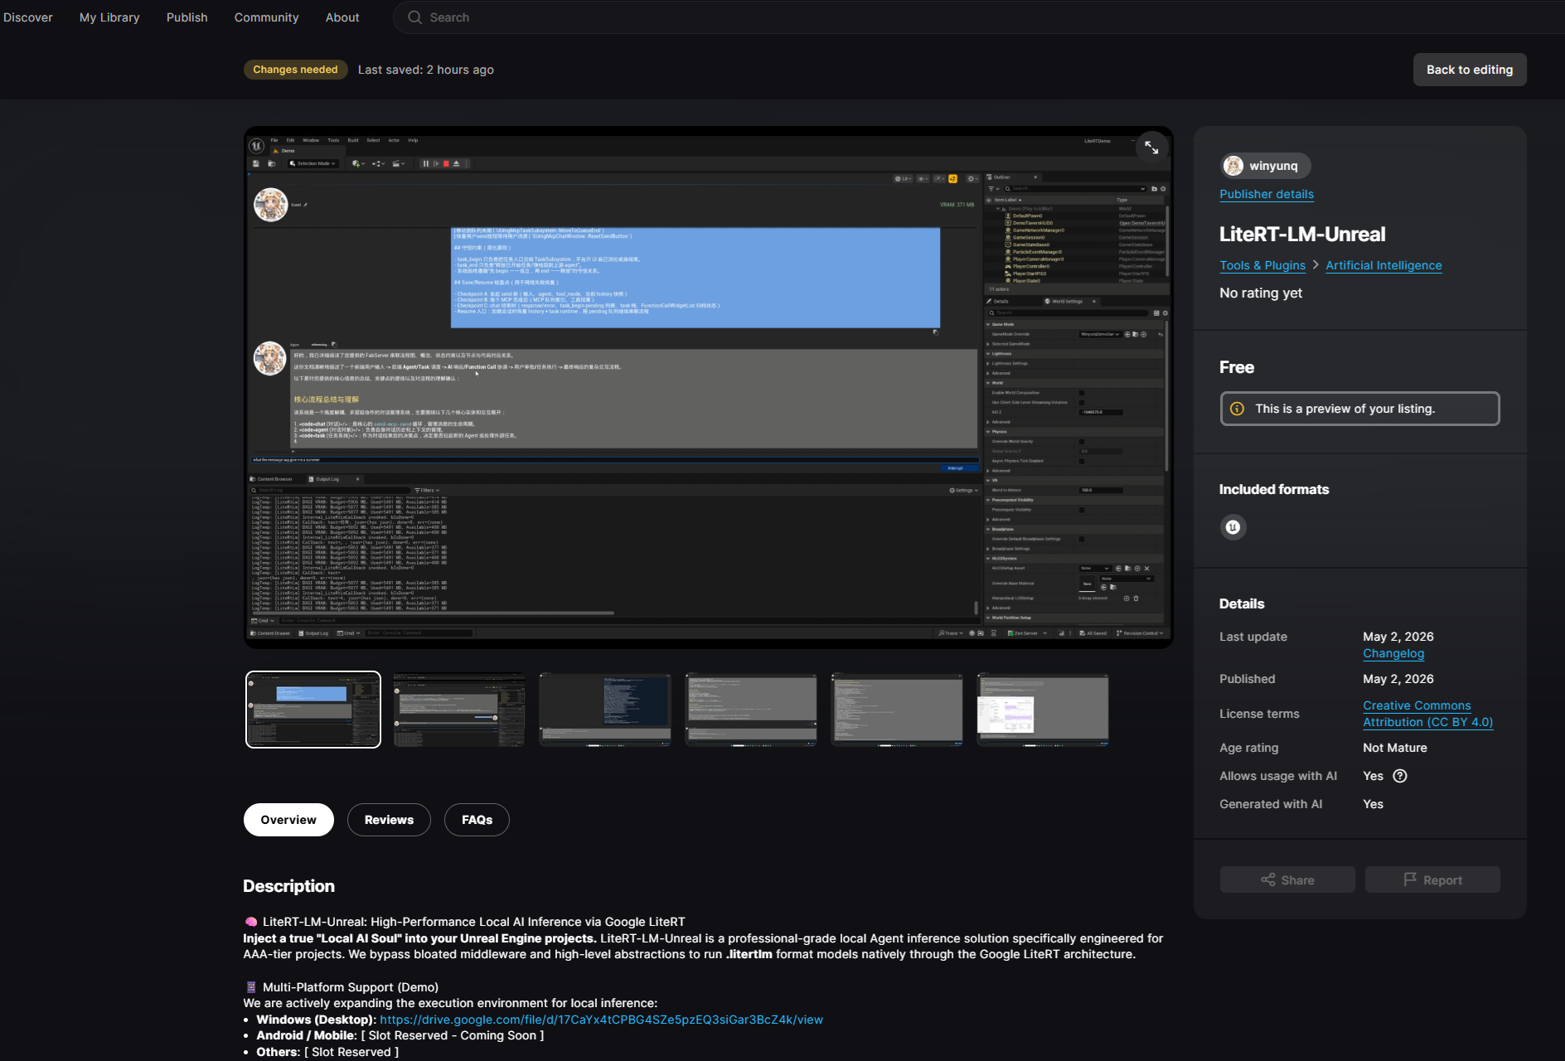
Task: Select the second preview thumbnail
Action: coord(459,710)
